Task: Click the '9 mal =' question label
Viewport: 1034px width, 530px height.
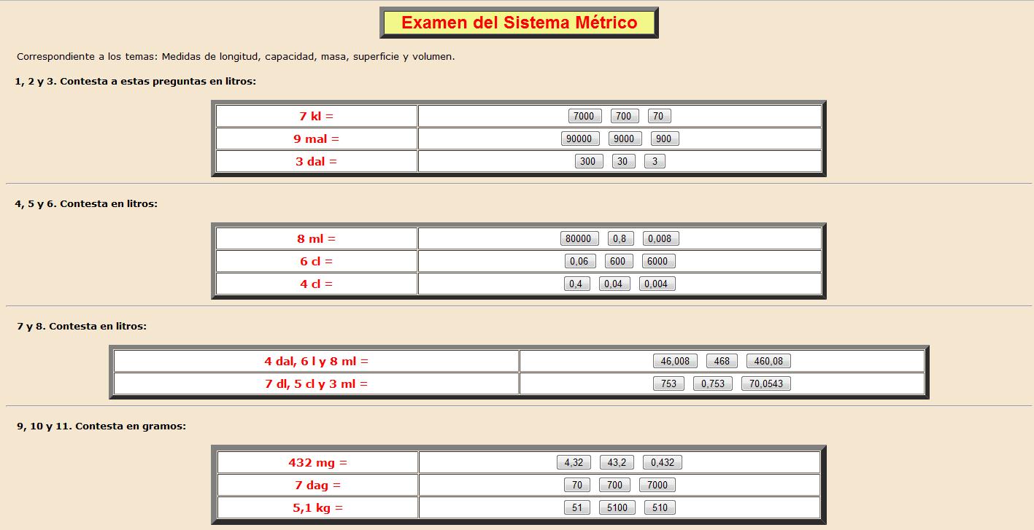Action: [317, 139]
